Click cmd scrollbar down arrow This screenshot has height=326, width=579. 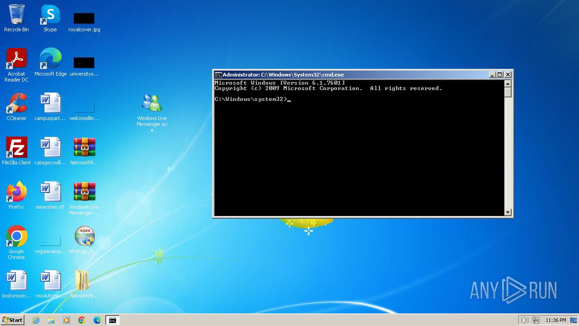coord(508,212)
